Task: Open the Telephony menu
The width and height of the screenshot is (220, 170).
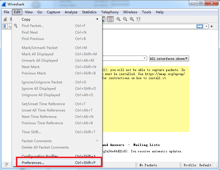Action: [x=110, y=12]
